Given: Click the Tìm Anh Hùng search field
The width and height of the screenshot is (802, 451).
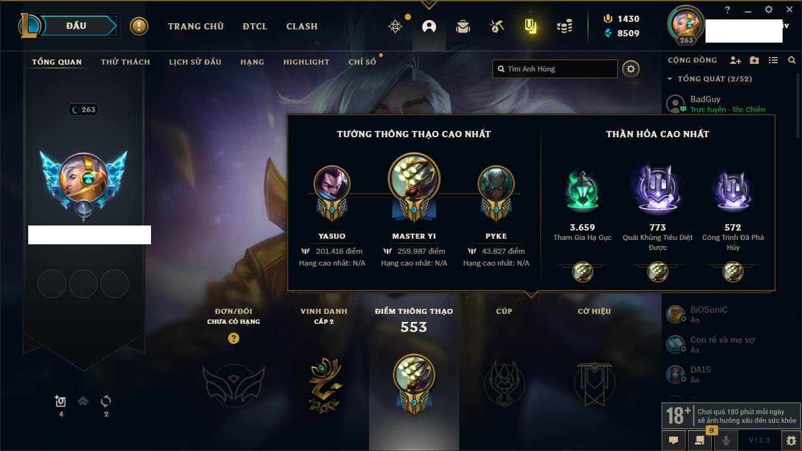Looking at the screenshot, I should (555, 69).
